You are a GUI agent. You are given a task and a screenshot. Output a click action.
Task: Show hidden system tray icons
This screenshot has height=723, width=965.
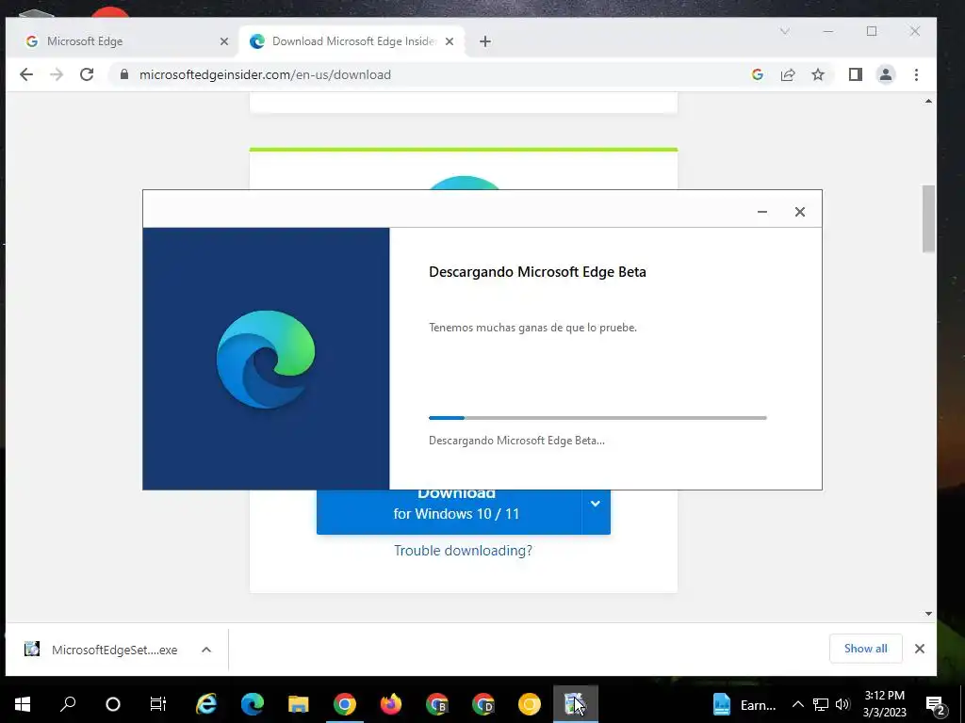click(797, 704)
